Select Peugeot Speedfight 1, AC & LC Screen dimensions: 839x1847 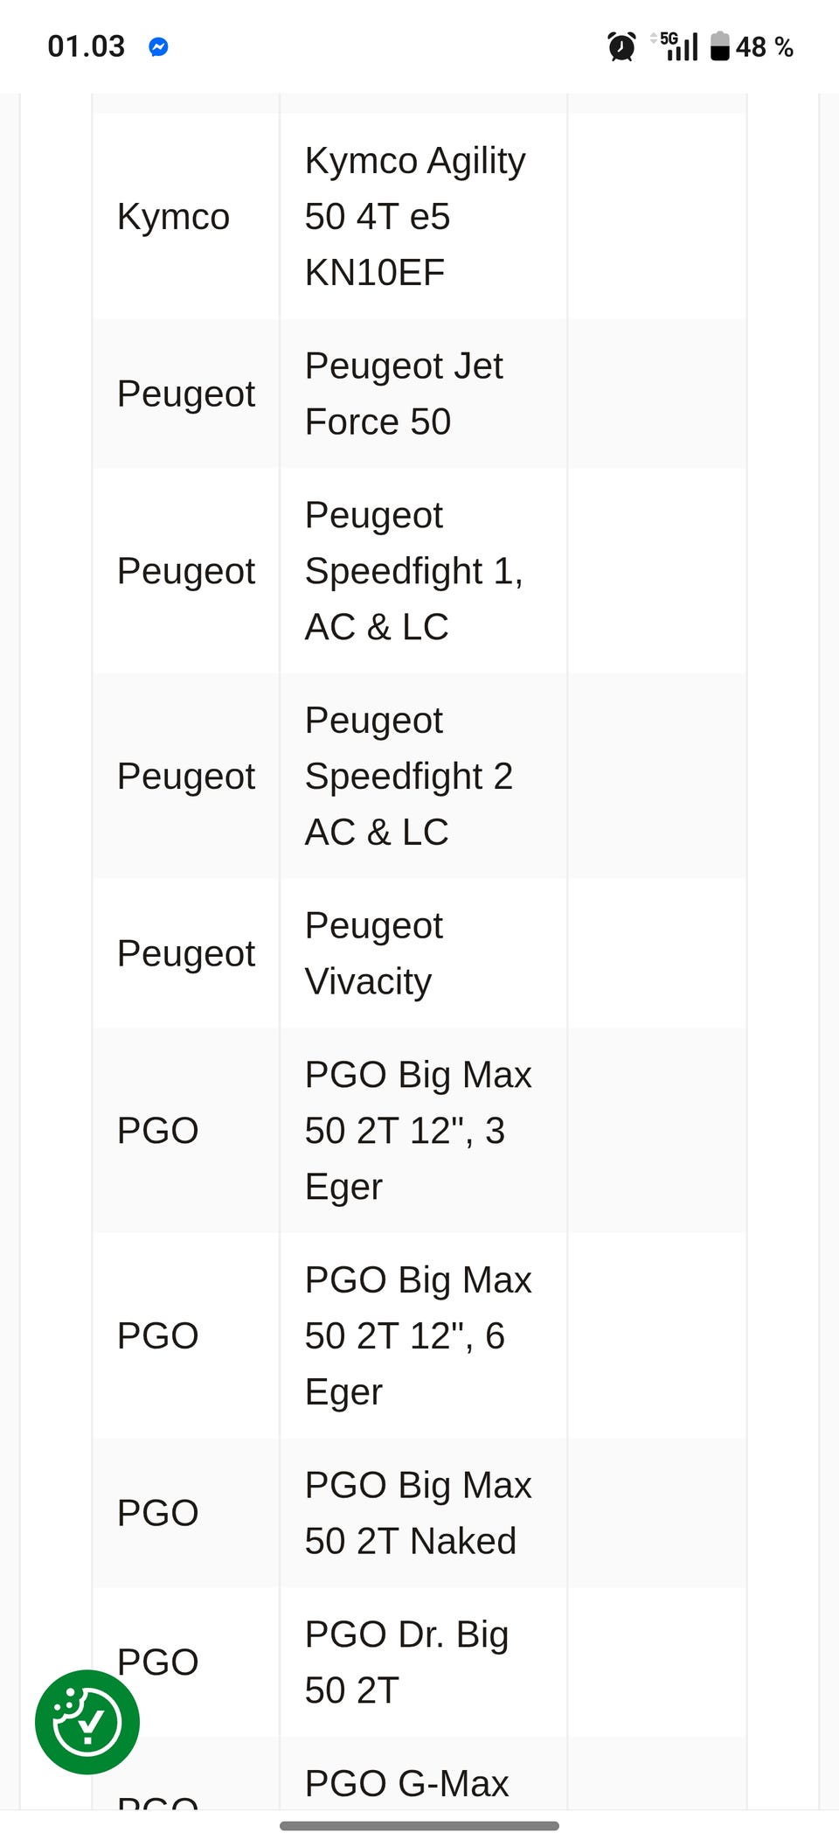424,570
